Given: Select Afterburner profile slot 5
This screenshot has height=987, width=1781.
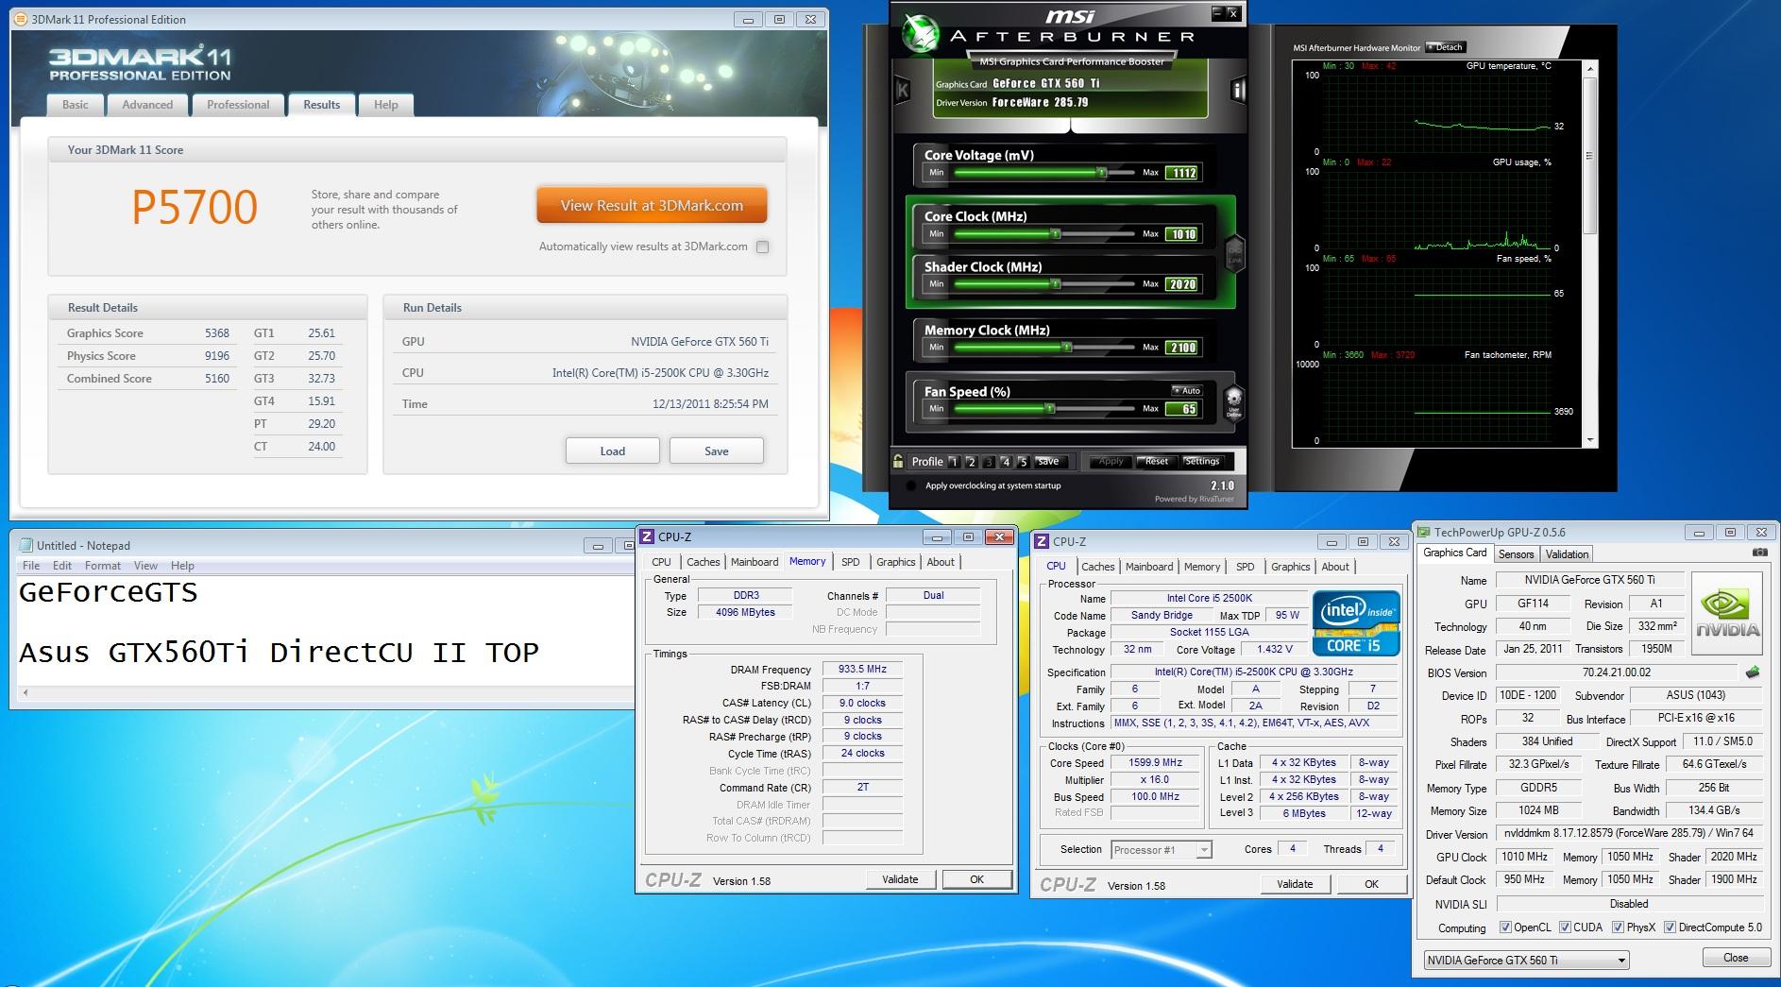Looking at the screenshot, I should point(1023,462).
